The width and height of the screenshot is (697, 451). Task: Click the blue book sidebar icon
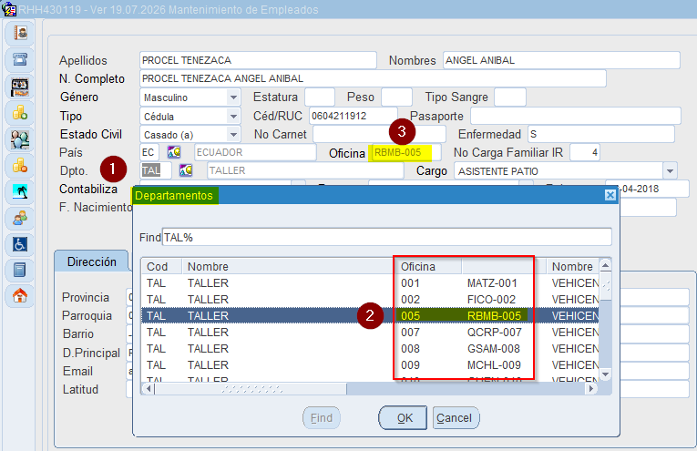[x=19, y=270]
